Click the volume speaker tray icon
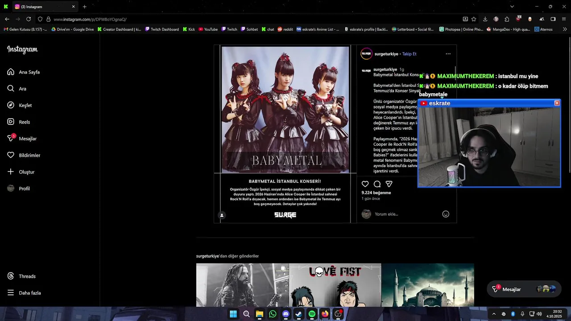571x321 pixels. coord(539,314)
